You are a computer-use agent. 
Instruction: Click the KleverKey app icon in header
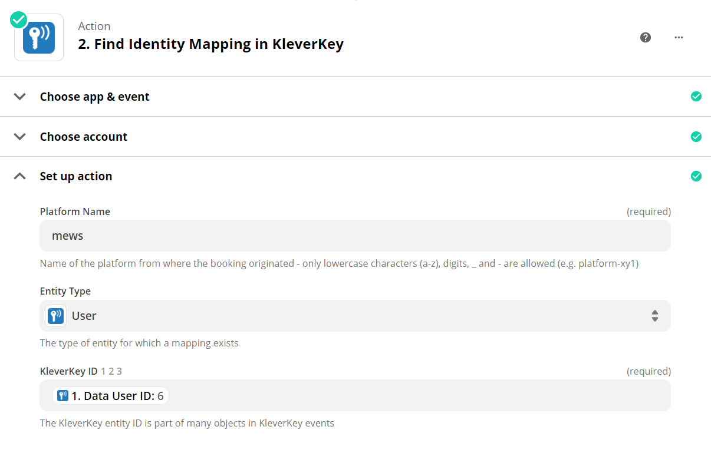[39, 38]
